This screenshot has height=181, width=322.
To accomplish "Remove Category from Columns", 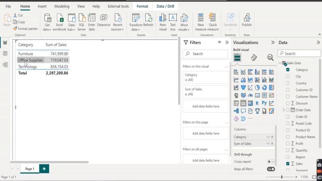I will [x=272, y=137].
